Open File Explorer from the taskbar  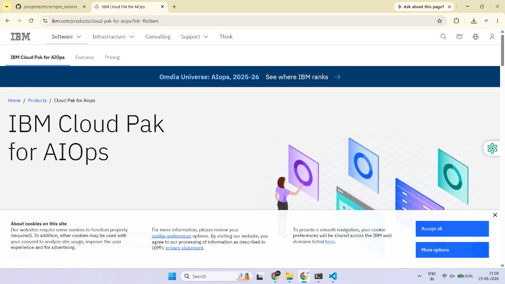click(x=289, y=276)
